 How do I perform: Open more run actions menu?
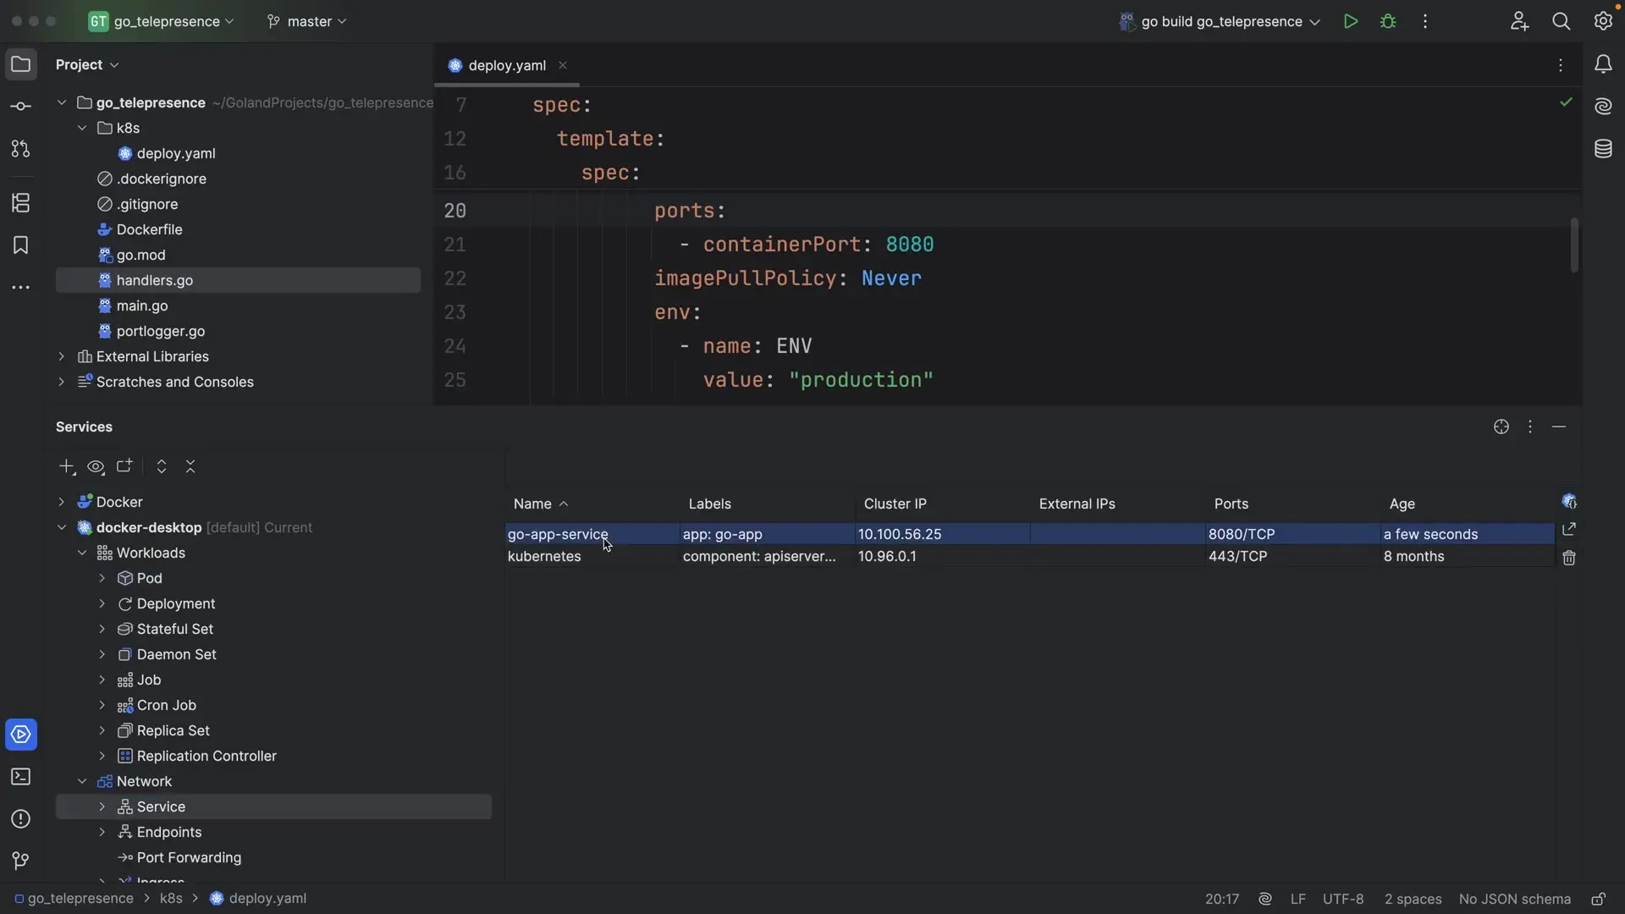1425,22
